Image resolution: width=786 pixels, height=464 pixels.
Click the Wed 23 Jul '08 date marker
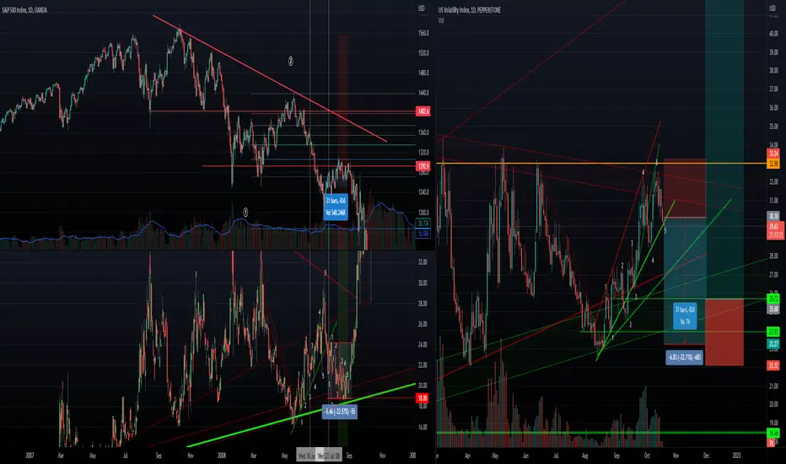tap(329, 456)
